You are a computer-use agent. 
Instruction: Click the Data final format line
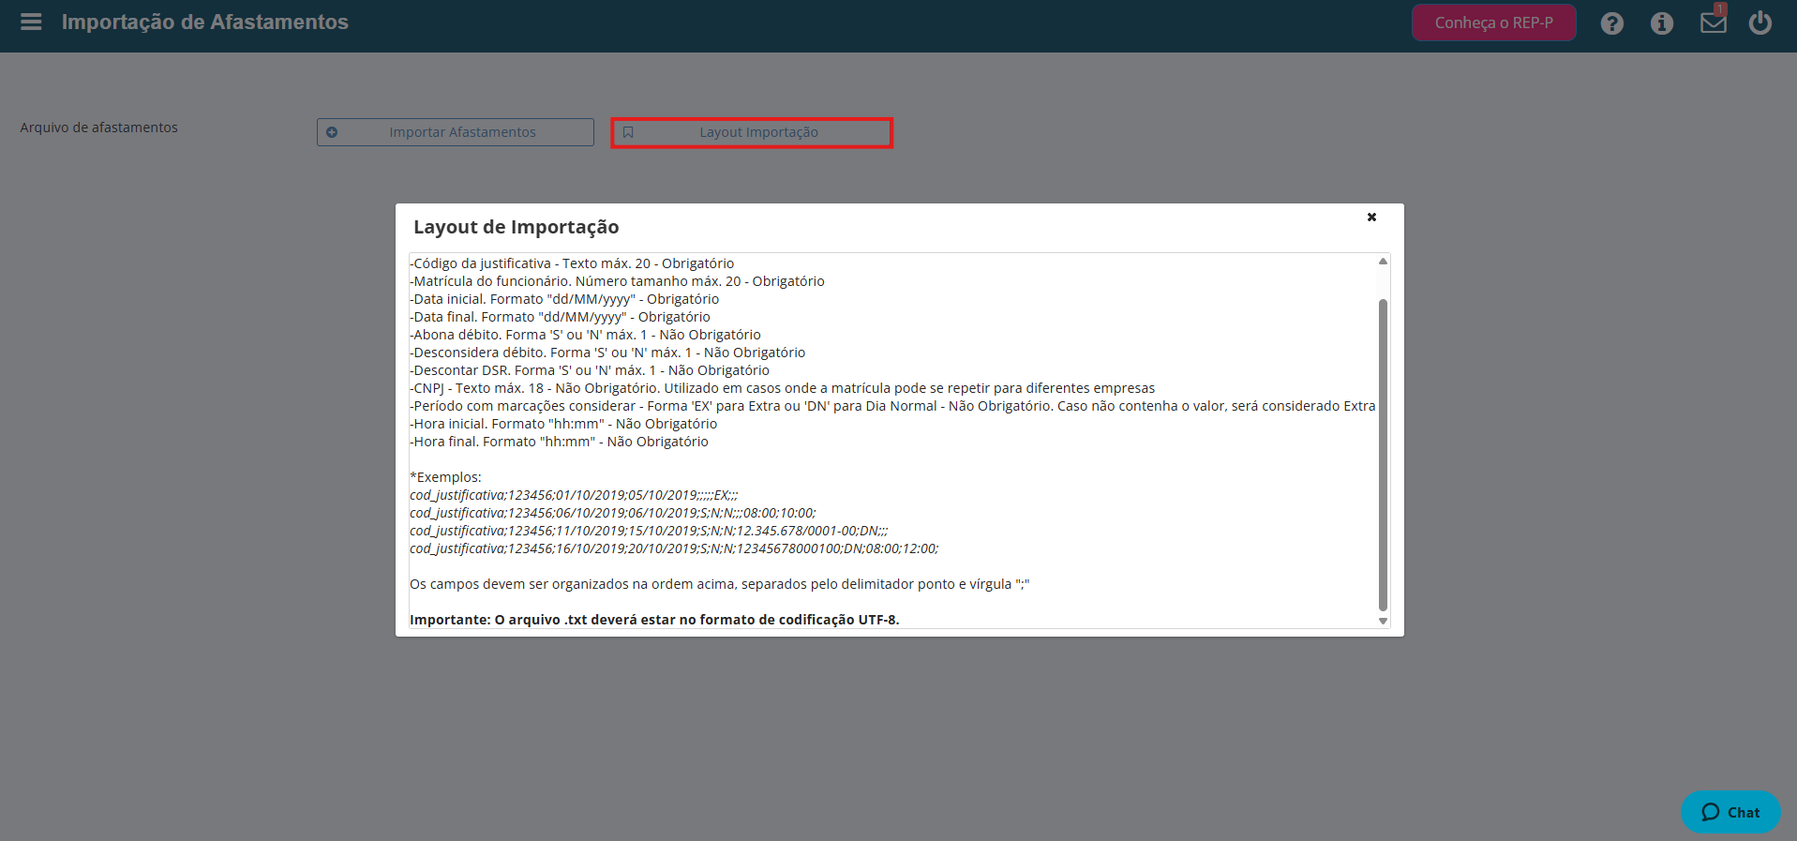pyautogui.click(x=560, y=317)
